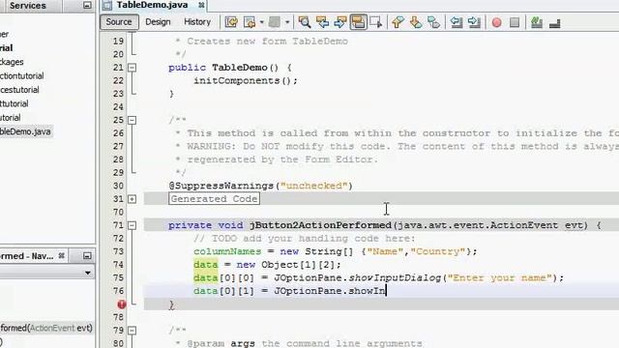This screenshot has width=619, height=348.
Task: Click Find Previous Occurrence icon
Action: 322,22
